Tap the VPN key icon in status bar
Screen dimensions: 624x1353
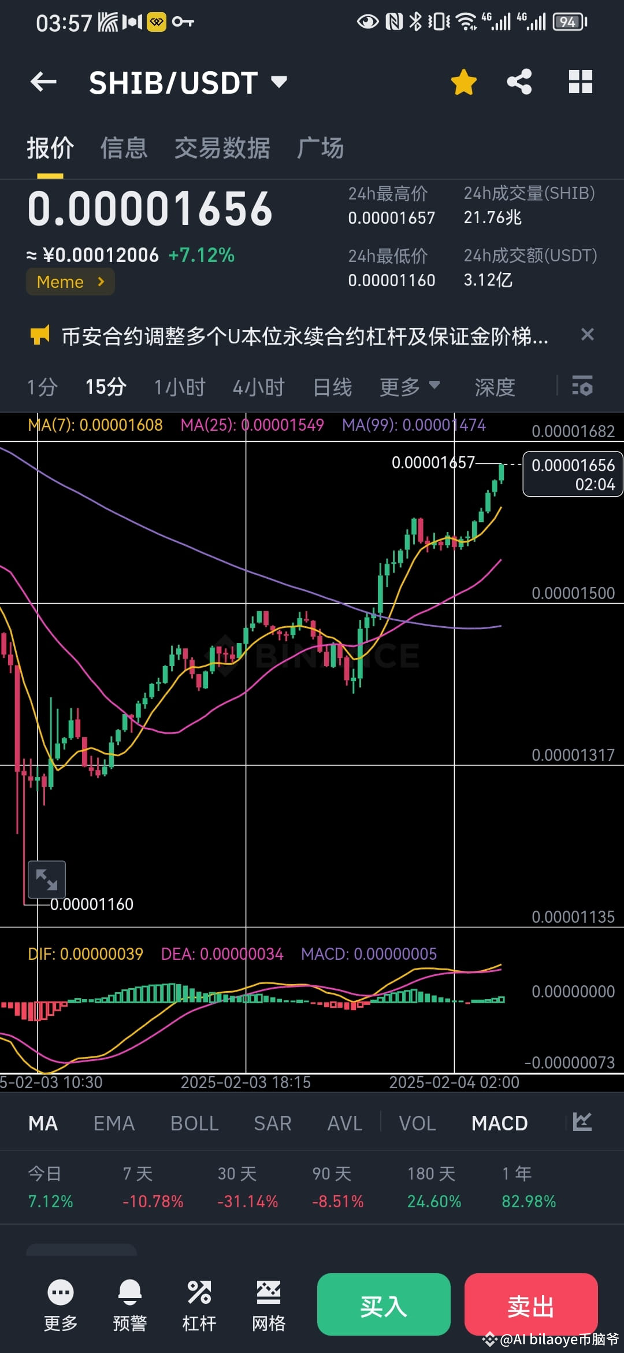(x=183, y=22)
